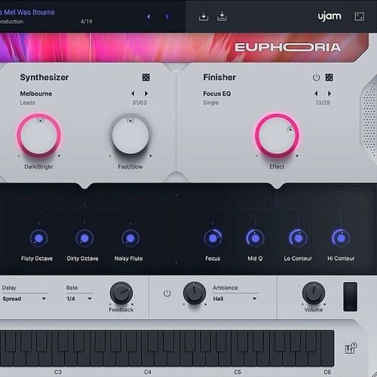Click the 13/29 finisher preset counter
The image size is (377, 377).
pyautogui.click(x=323, y=103)
